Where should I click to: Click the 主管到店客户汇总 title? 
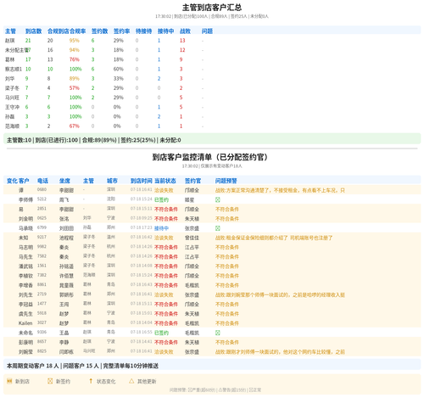point(212,8)
